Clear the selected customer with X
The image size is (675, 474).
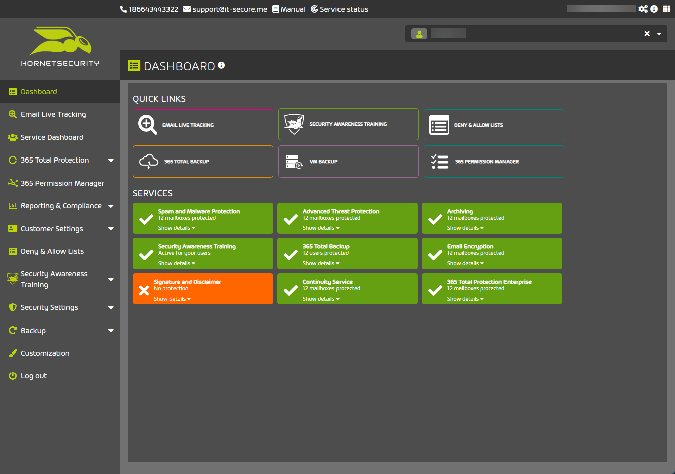[x=647, y=34]
